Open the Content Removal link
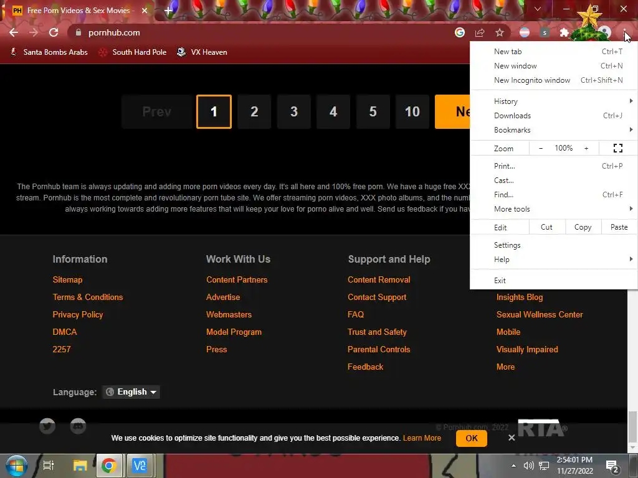The width and height of the screenshot is (638, 478). click(x=379, y=279)
